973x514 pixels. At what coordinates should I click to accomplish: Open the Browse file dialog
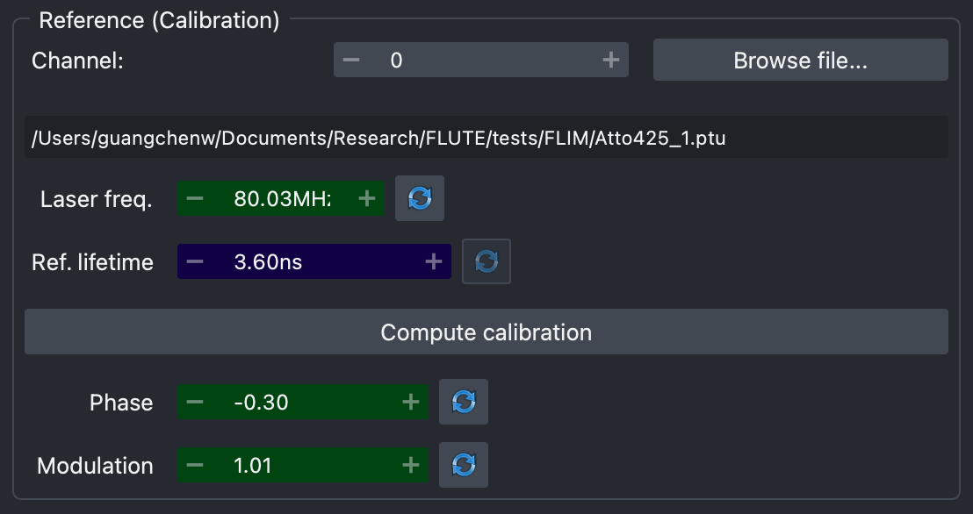click(799, 60)
